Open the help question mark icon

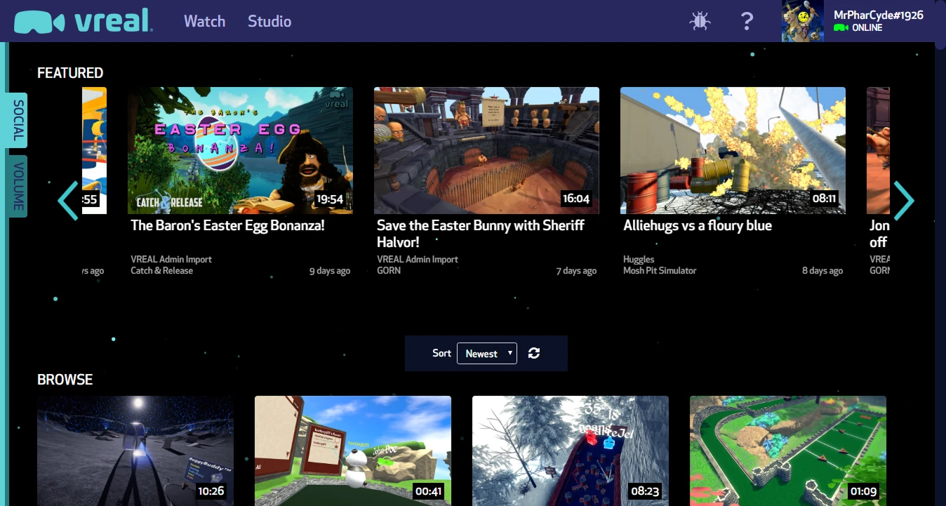pos(747,21)
